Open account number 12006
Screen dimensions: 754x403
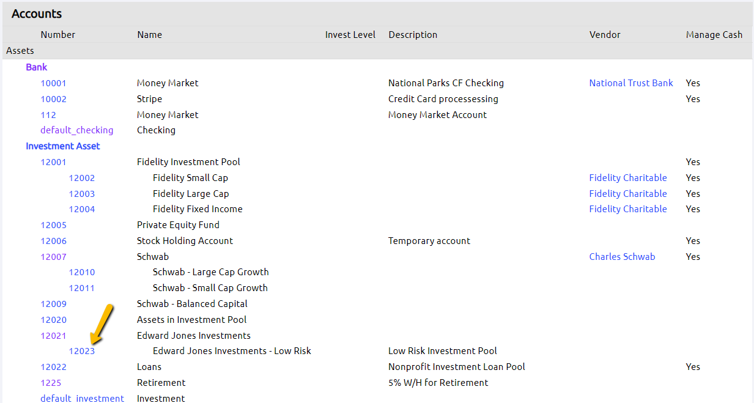(x=53, y=241)
